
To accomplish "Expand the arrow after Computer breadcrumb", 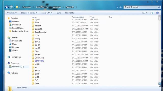I will click(33, 7).
